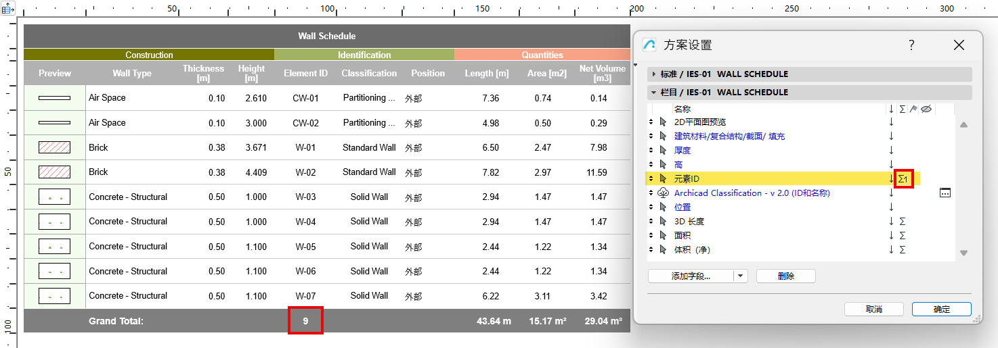The height and width of the screenshot is (348, 998).
Task: Open the 添加字段 dropdown arrow
Action: pos(741,276)
